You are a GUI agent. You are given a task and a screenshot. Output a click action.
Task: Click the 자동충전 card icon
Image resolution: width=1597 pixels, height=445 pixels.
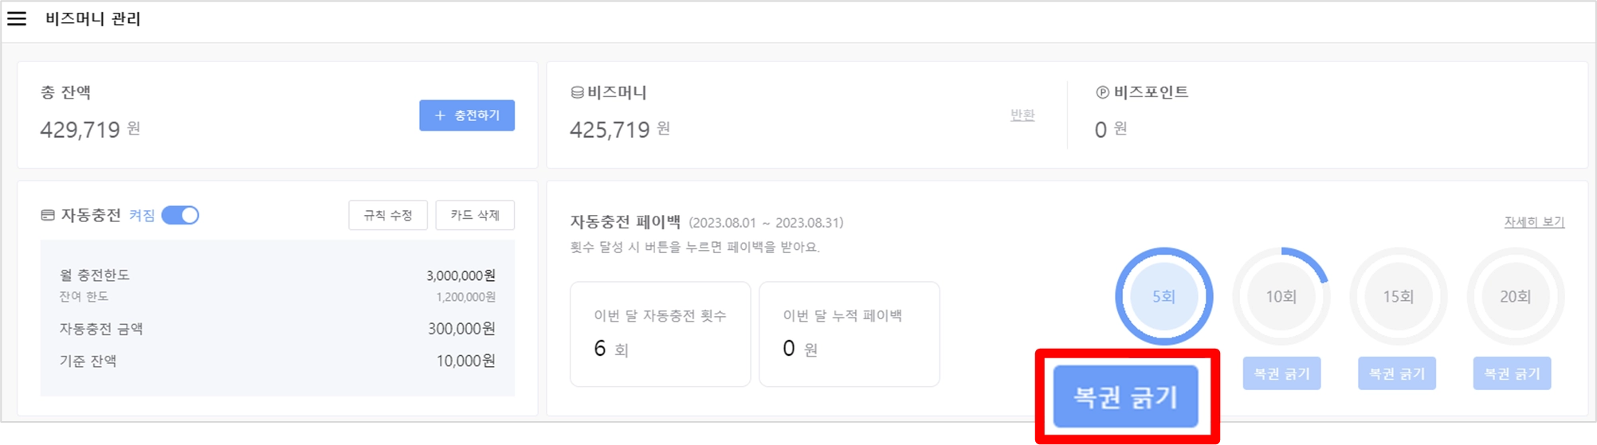pos(48,216)
